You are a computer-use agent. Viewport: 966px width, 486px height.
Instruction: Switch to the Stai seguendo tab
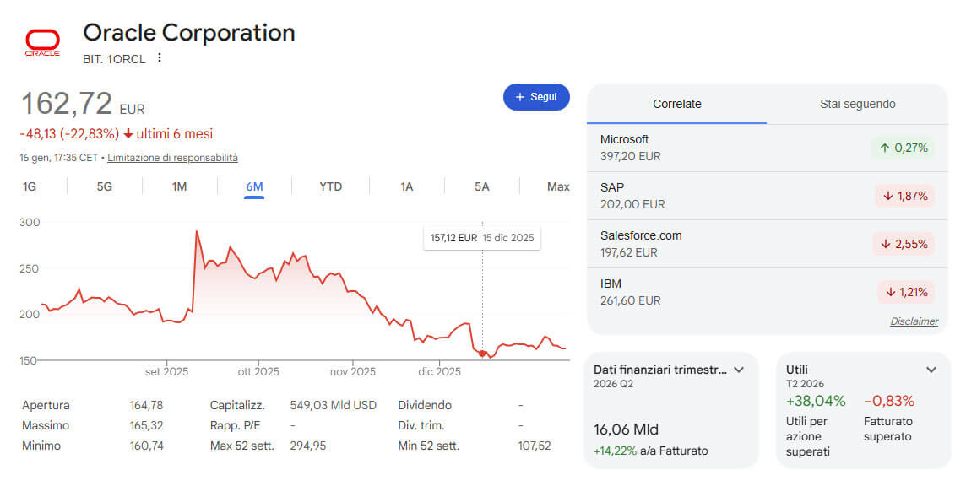point(857,104)
